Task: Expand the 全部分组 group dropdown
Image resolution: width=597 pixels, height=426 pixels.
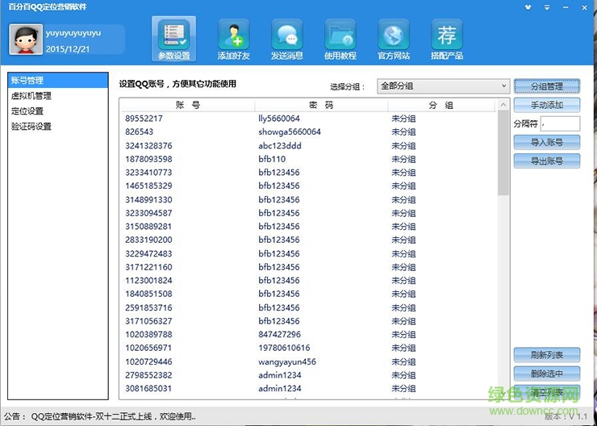Action: point(444,86)
